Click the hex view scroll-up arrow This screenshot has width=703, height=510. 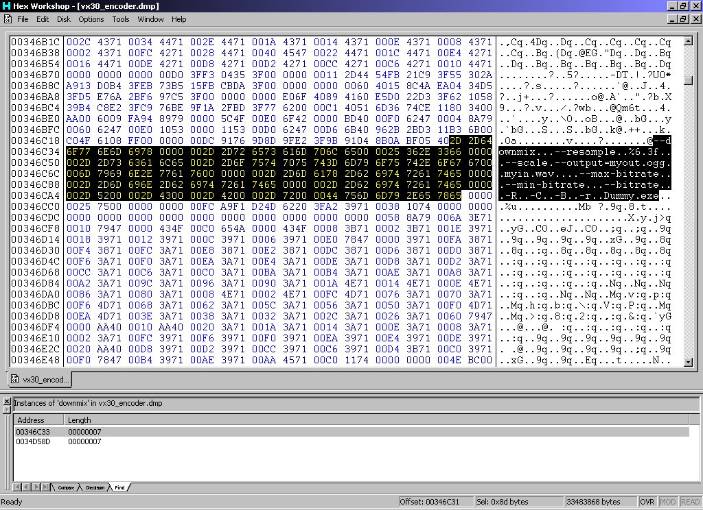point(688,41)
